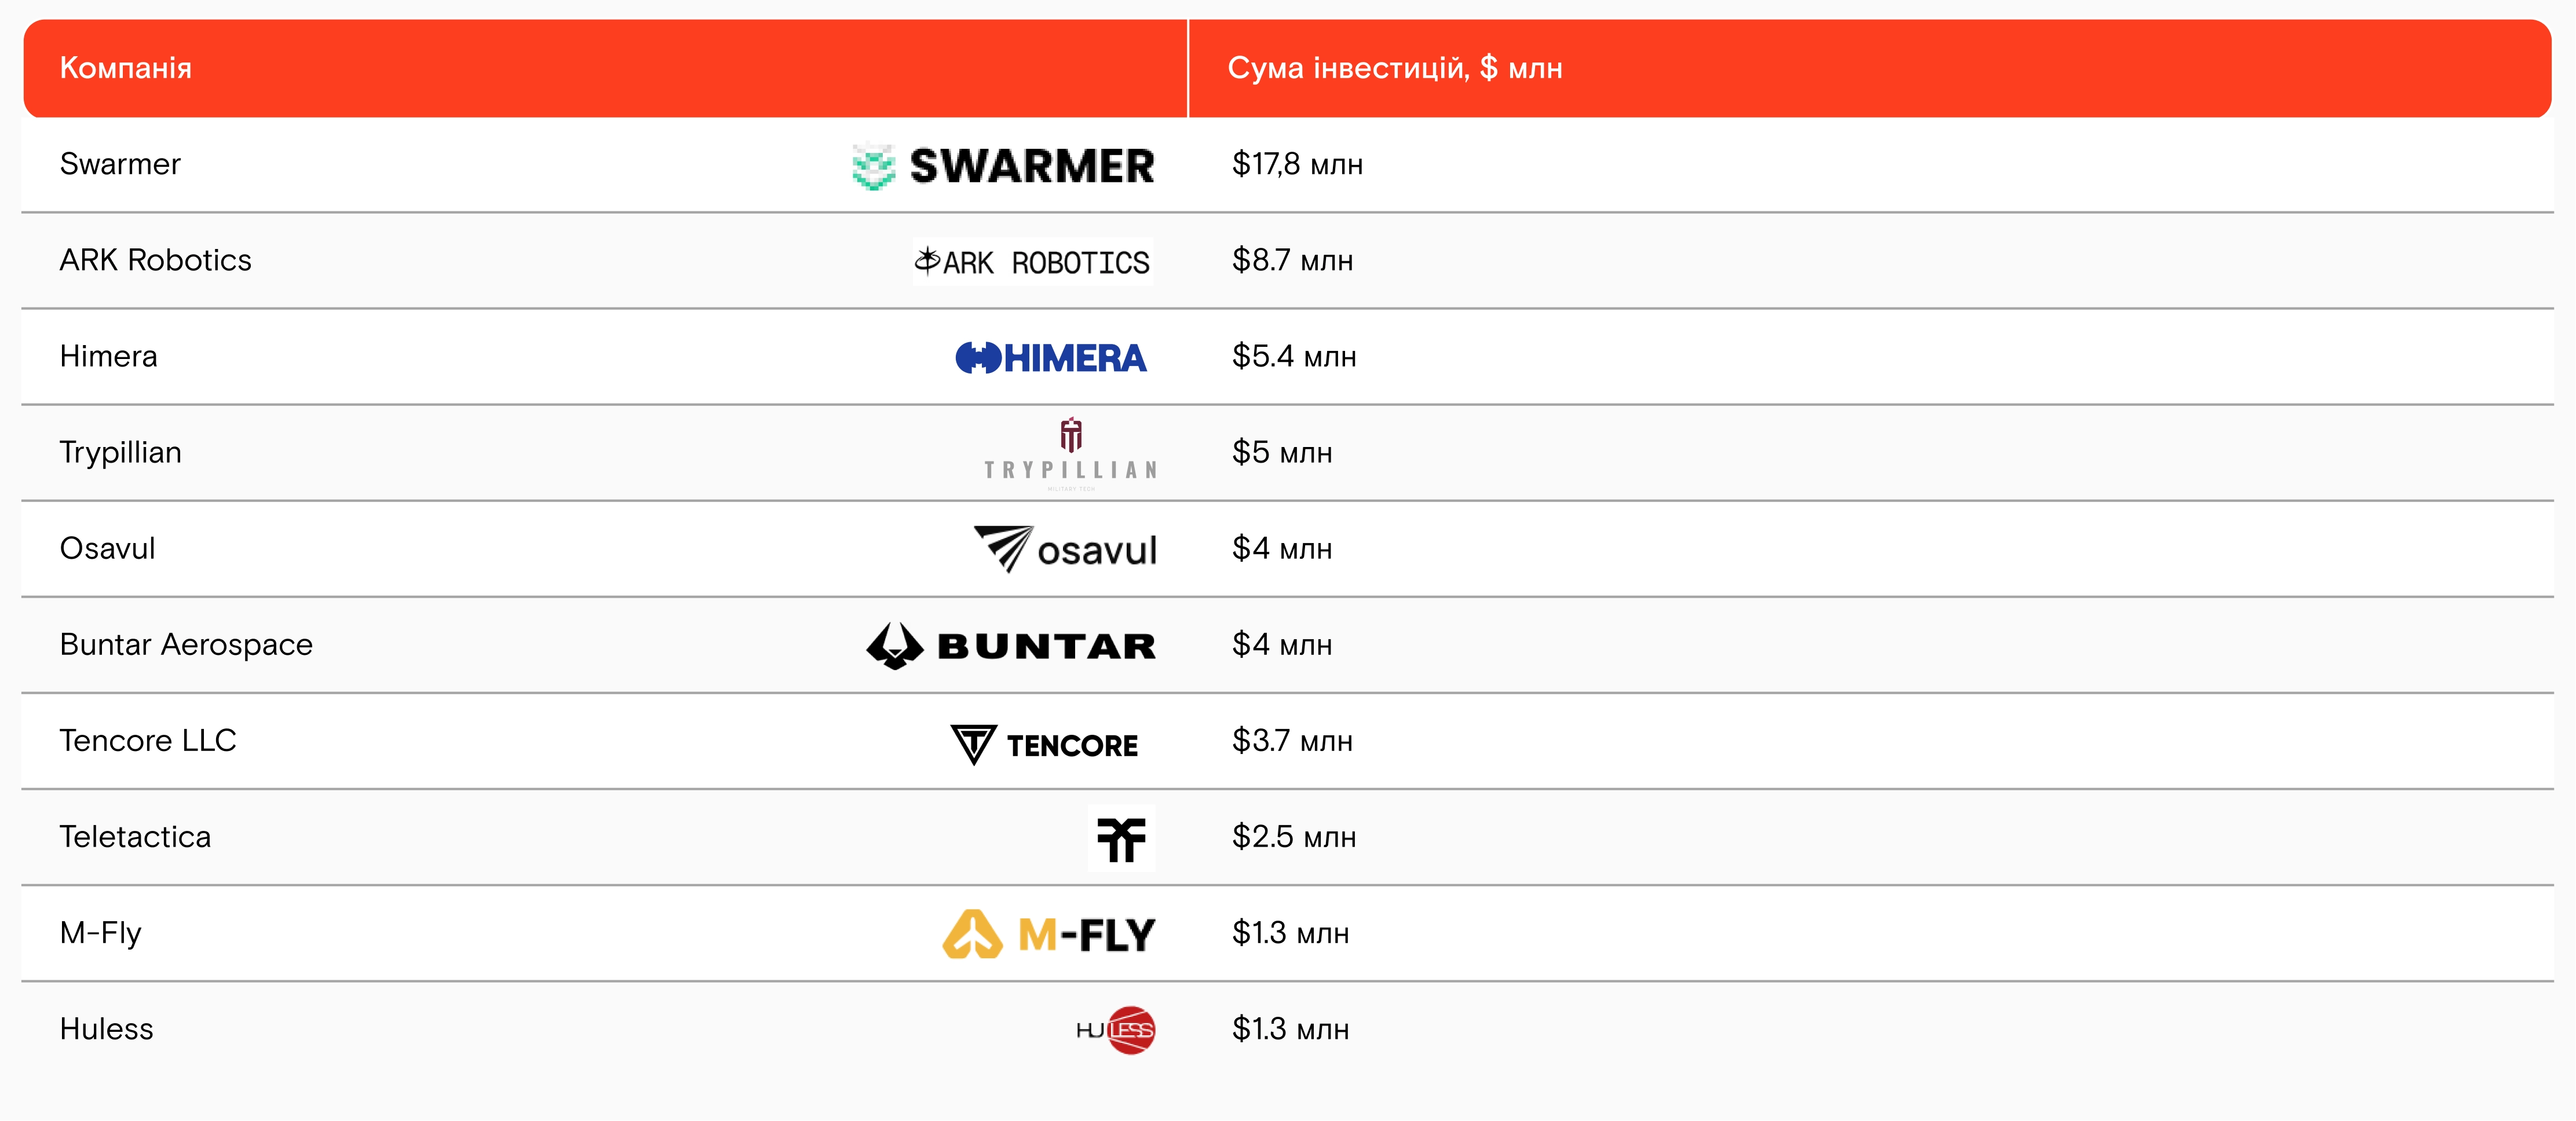The height and width of the screenshot is (1121, 2576).
Task: Click the Tencore LLC name text
Action: 148,741
